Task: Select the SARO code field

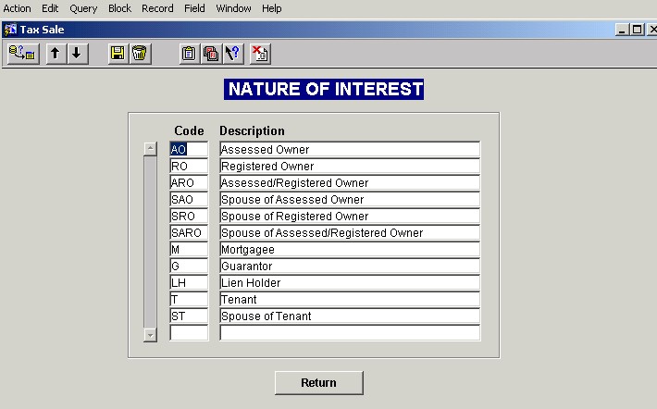Action: tap(189, 232)
